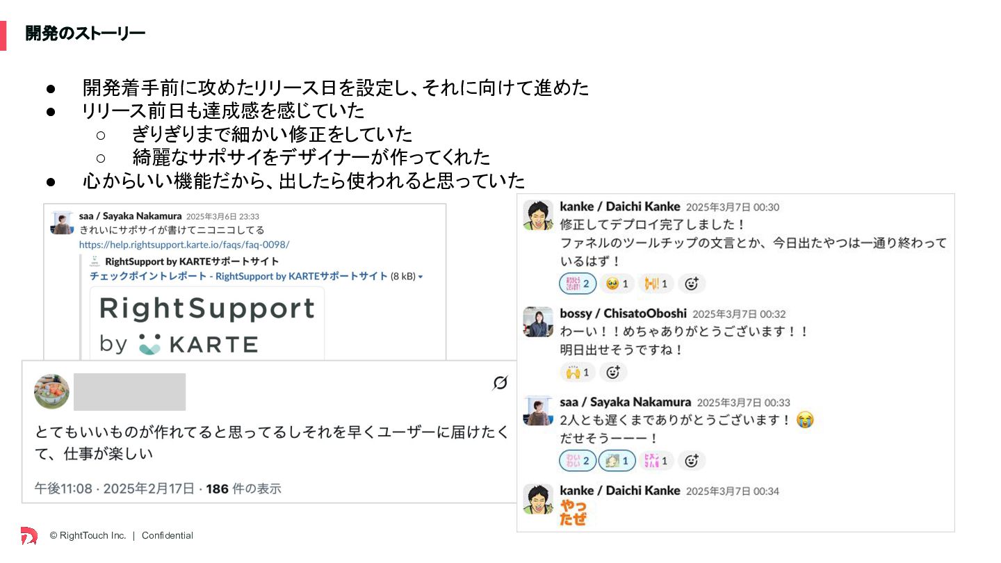Viewport: 1001px width, 563px height.
Task: Toggle the face image reaction on saa's message
Action: click(x=617, y=461)
